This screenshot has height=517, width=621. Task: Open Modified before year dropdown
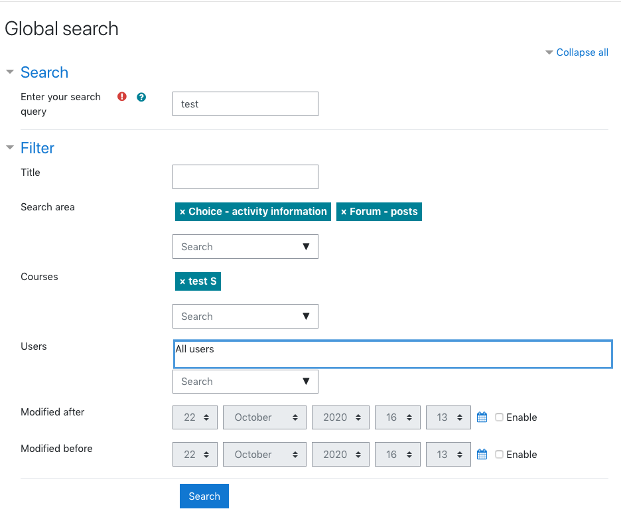340,454
